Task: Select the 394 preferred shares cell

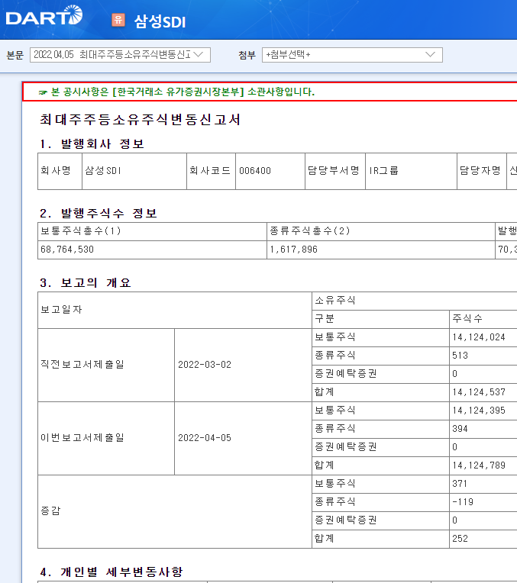Action: point(483,429)
